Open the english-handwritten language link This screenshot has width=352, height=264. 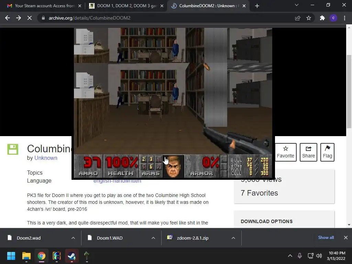point(117,181)
